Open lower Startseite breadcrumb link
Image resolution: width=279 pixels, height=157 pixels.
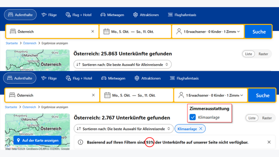[11, 107]
